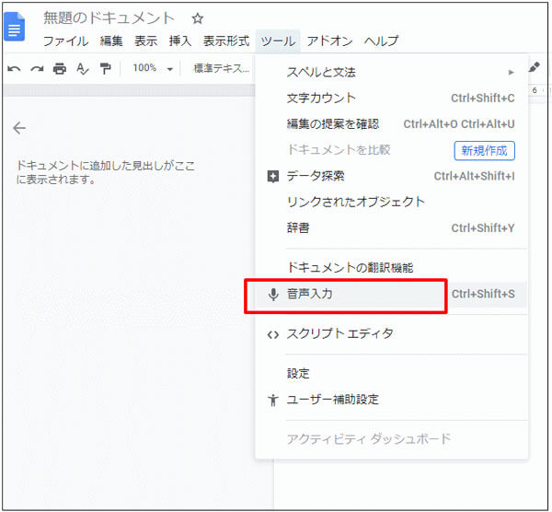Open the 挿入 menu
552x512 pixels.
pos(180,41)
